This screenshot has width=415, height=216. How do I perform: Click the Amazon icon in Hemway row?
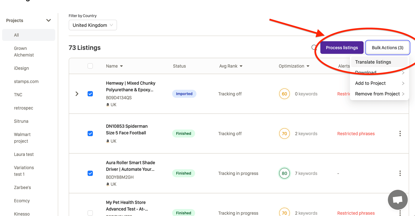click(108, 104)
